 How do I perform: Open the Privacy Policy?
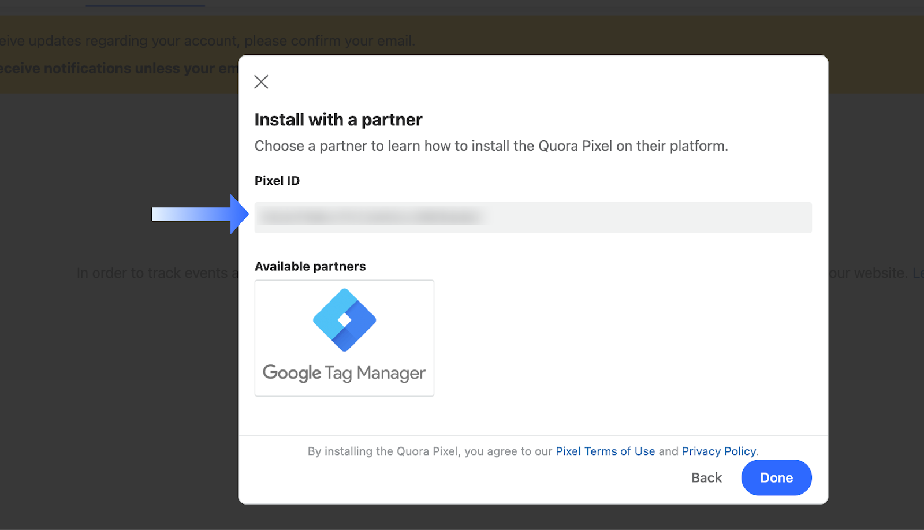[x=718, y=451]
